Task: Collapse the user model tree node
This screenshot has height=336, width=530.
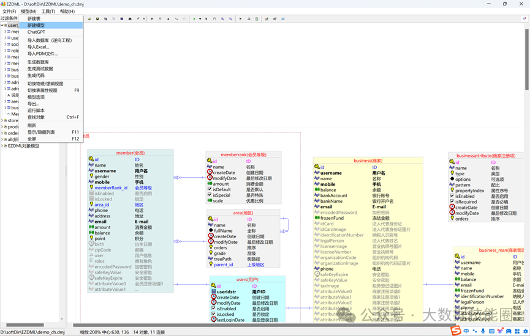Action: [x=2, y=26]
